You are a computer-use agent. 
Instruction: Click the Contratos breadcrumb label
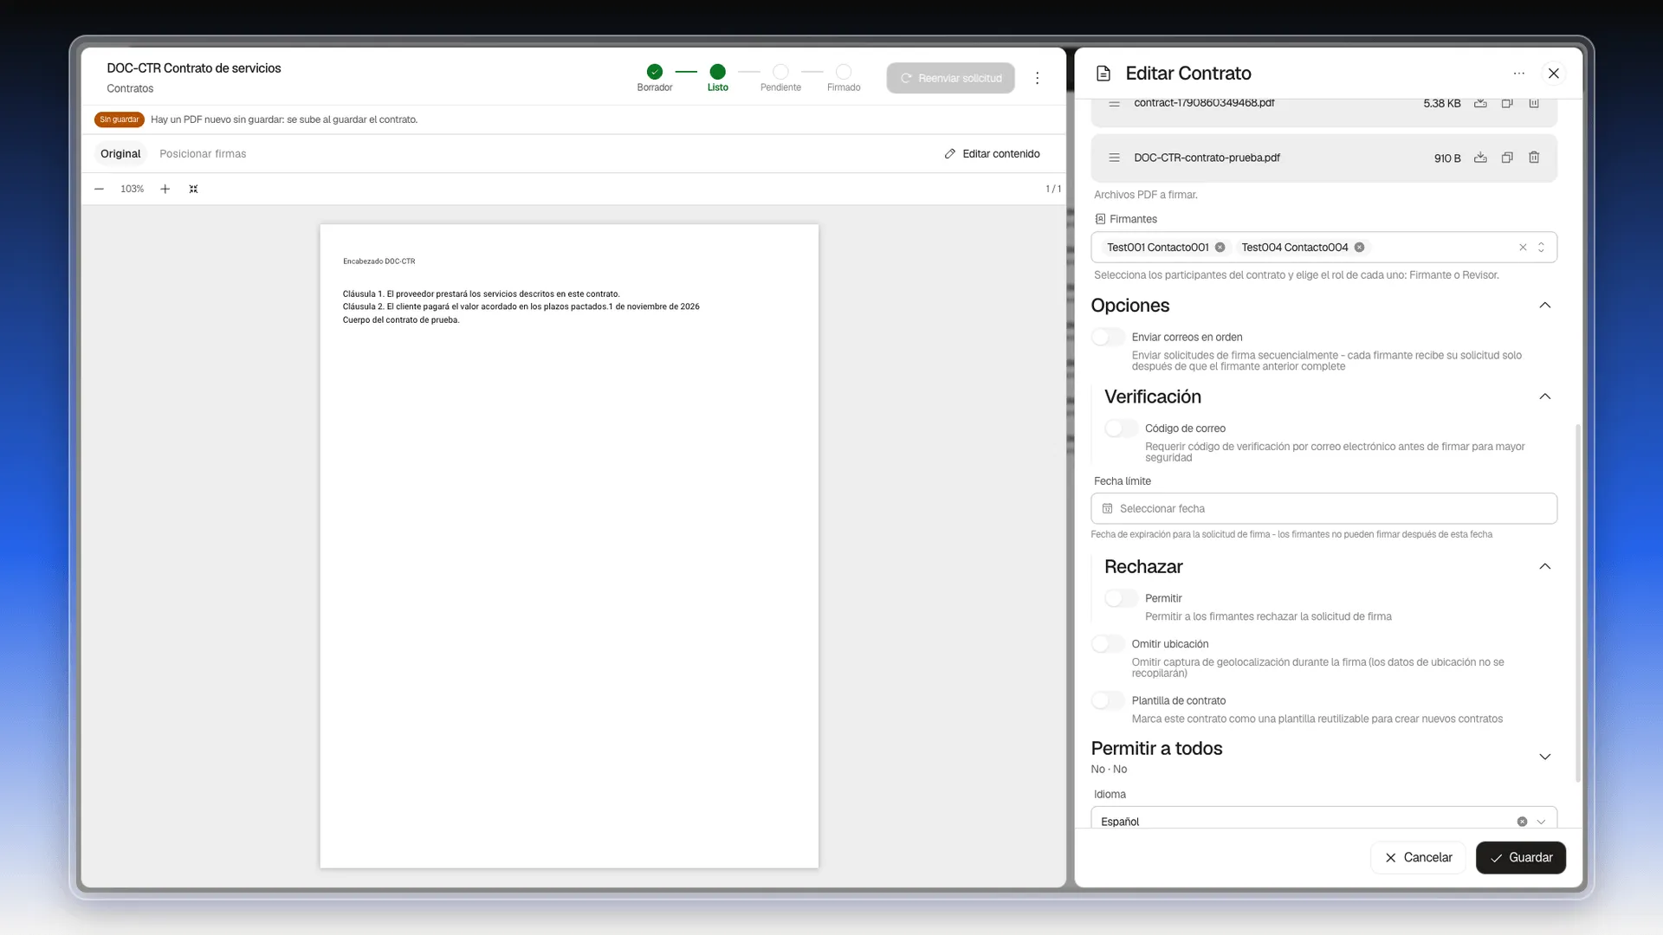130,88
